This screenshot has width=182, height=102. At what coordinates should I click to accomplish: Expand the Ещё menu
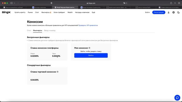pos(94,12)
